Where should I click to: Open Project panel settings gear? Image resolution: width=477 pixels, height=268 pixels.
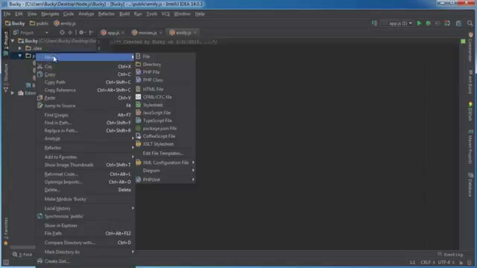click(82, 32)
